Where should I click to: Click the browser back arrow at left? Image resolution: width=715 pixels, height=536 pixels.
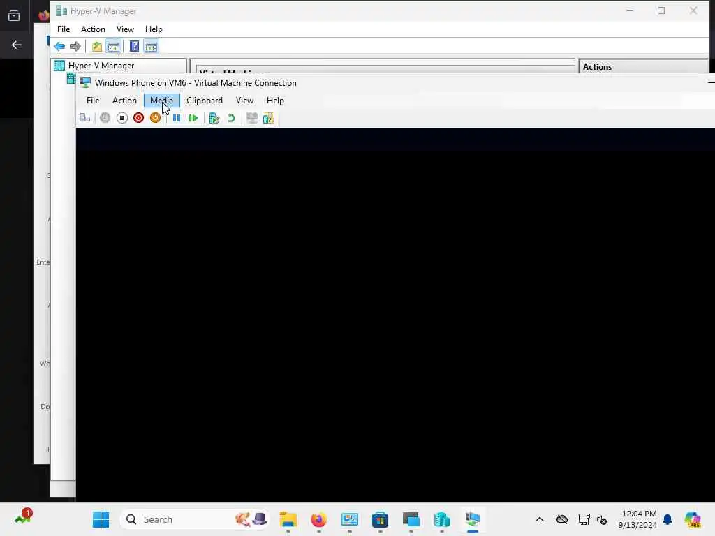point(17,45)
